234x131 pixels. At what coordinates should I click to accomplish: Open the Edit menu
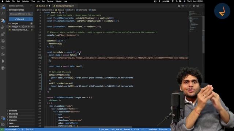pos(18,1)
